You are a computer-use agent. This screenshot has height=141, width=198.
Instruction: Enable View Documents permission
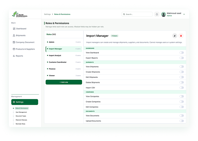point(182,116)
